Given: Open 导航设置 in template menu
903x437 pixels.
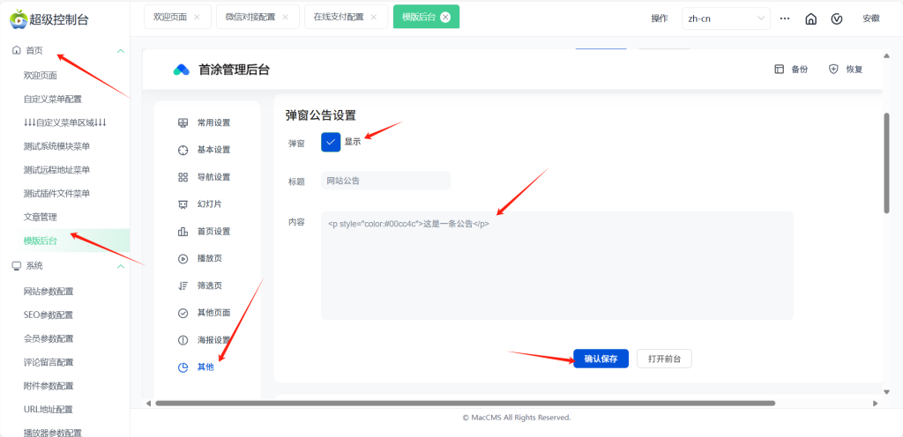Looking at the screenshot, I should (x=213, y=177).
